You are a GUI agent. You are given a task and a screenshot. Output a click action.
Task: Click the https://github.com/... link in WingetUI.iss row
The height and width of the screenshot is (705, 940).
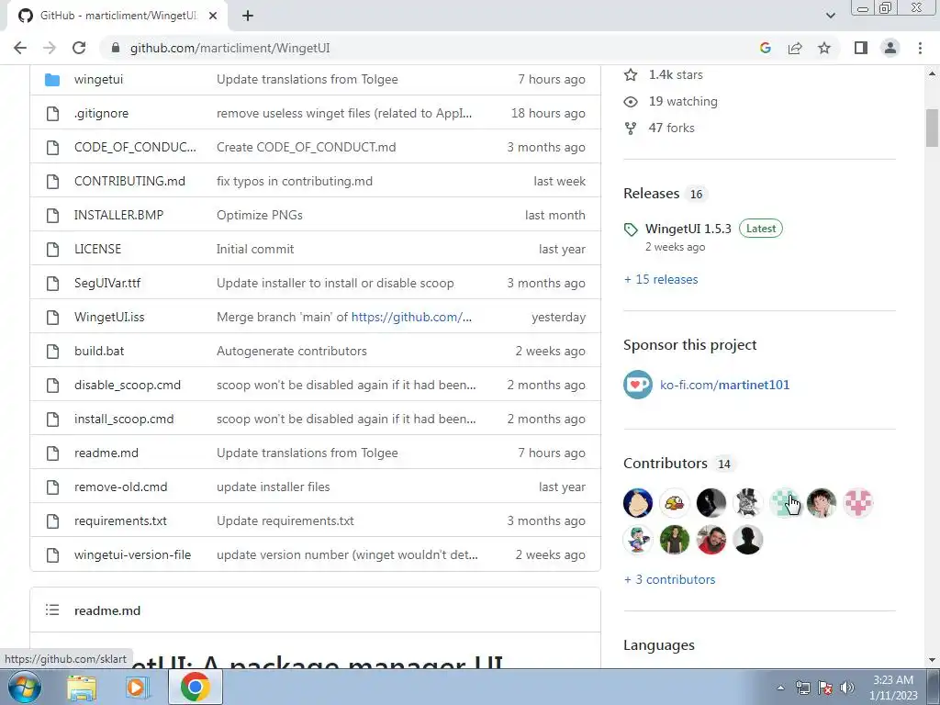411,317
